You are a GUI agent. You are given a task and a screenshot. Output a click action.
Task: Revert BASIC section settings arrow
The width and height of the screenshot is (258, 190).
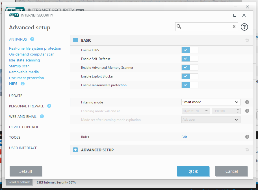click(x=247, y=40)
